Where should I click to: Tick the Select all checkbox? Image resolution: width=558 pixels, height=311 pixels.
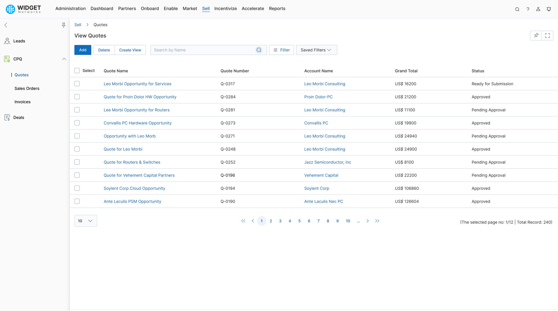[x=77, y=71]
